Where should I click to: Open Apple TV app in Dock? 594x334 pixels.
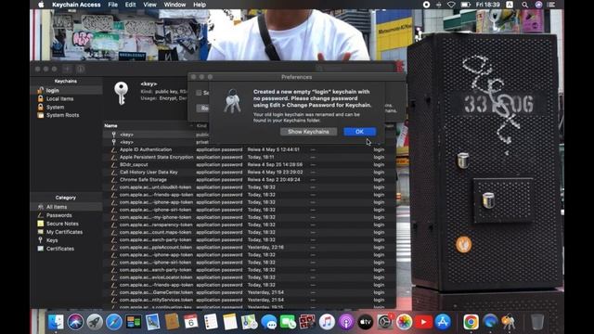(x=365, y=322)
